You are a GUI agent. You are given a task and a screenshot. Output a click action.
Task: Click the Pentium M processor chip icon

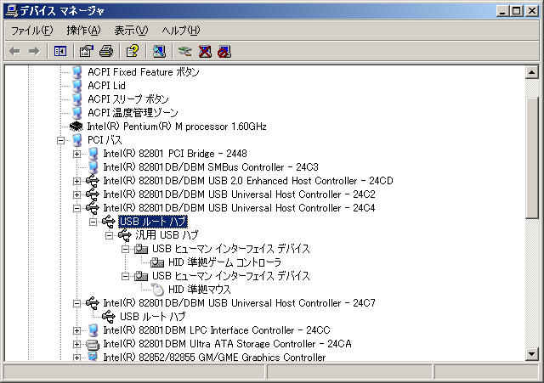(x=76, y=127)
